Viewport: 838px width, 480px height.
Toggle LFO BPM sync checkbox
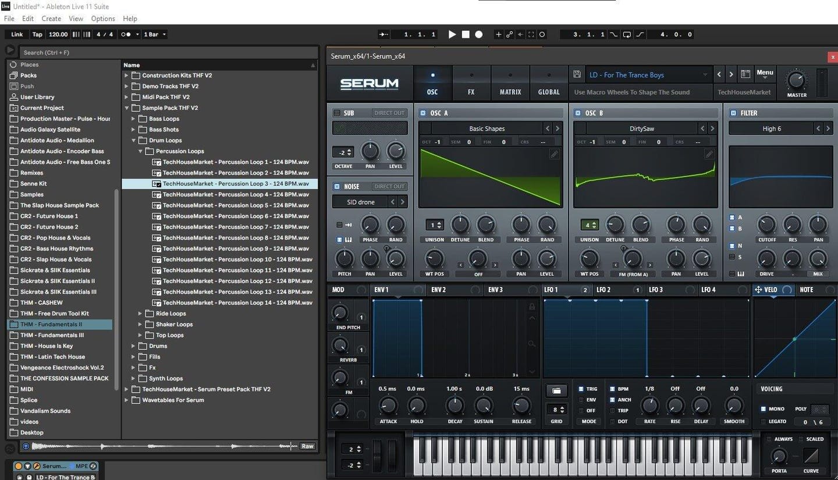(612, 389)
